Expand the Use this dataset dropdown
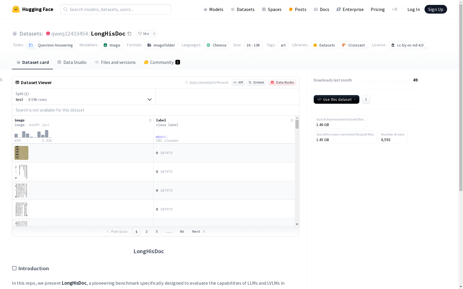Viewport: 463px width, 289px height. (337, 99)
